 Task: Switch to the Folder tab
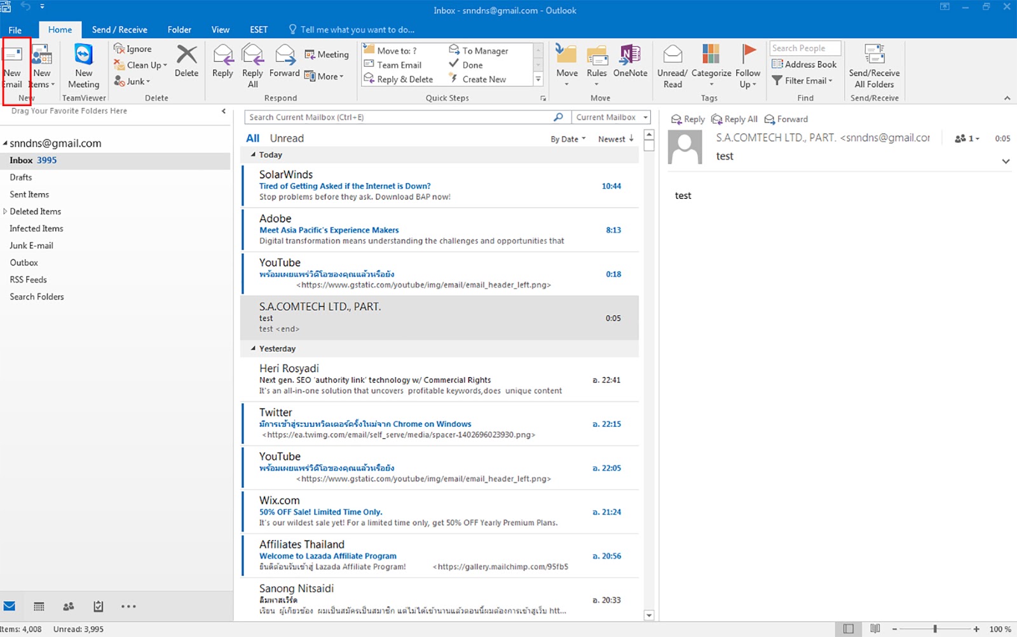tap(179, 30)
